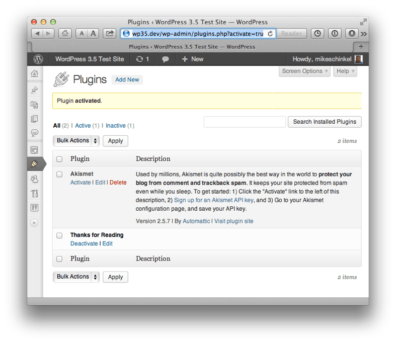The width and height of the screenshot is (396, 343).
Task: Decrease text size with small A button
Action: point(82,34)
